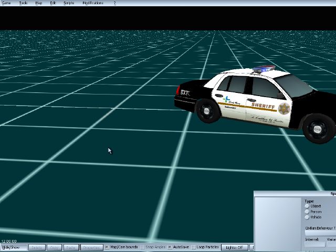Click the Delete button
This screenshot has width=336, height=252.
click(37, 247)
